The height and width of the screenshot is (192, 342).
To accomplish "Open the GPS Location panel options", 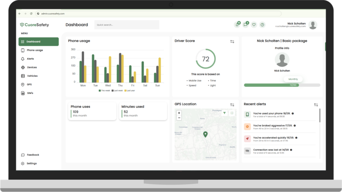I will [x=232, y=105].
